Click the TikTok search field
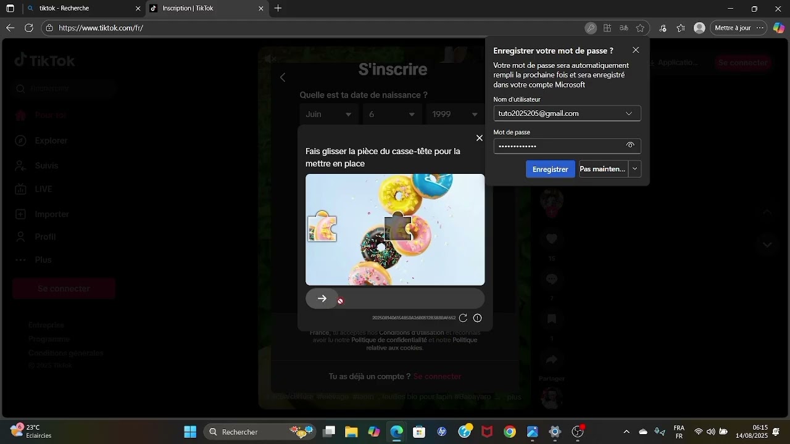Image resolution: width=790 pixels, height=444 pixels. click(64, 88)
